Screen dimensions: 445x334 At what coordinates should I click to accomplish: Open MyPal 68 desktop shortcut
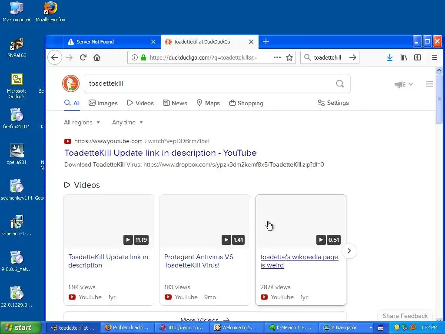17,48
